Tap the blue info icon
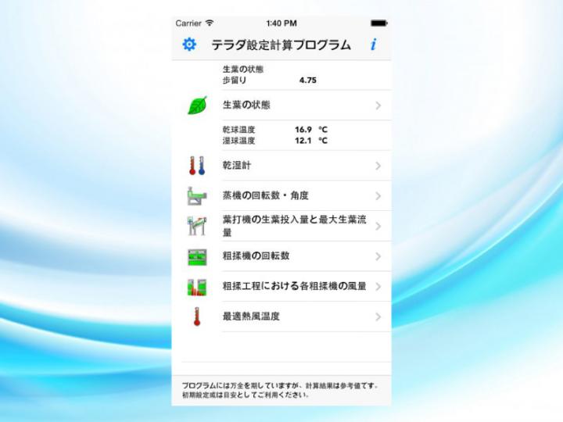Viewport: 563px width, 422px height. [373, 45]
